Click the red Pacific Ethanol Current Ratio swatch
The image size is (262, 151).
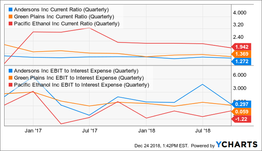(x=11, y=24)
